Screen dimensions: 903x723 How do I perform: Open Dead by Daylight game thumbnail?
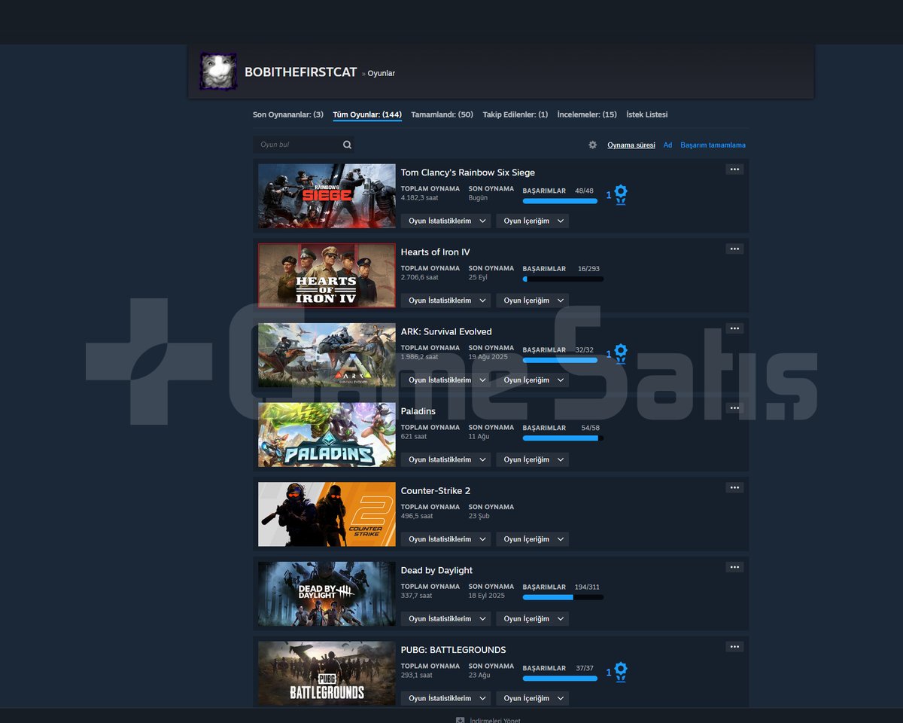327,593
